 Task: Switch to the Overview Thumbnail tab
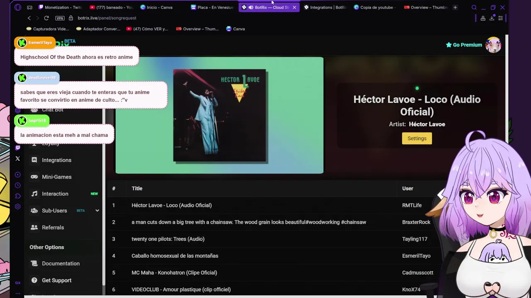(426, 7)
